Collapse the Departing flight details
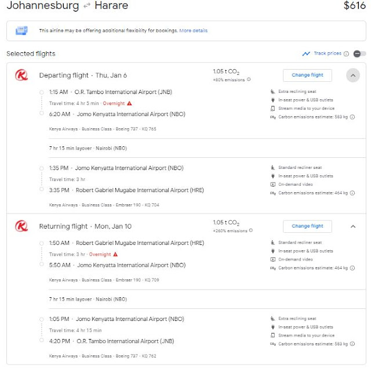This screenshot has height=368, width=371. [353, 75]
